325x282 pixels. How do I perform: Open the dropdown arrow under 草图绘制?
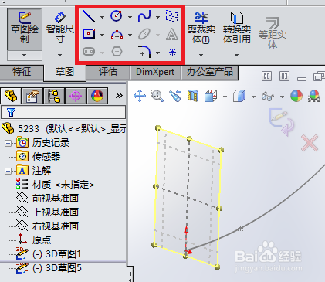(25, 56)
